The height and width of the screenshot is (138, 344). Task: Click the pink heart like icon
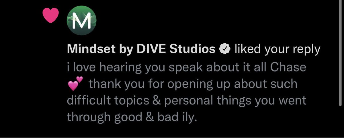click(51, 15)
